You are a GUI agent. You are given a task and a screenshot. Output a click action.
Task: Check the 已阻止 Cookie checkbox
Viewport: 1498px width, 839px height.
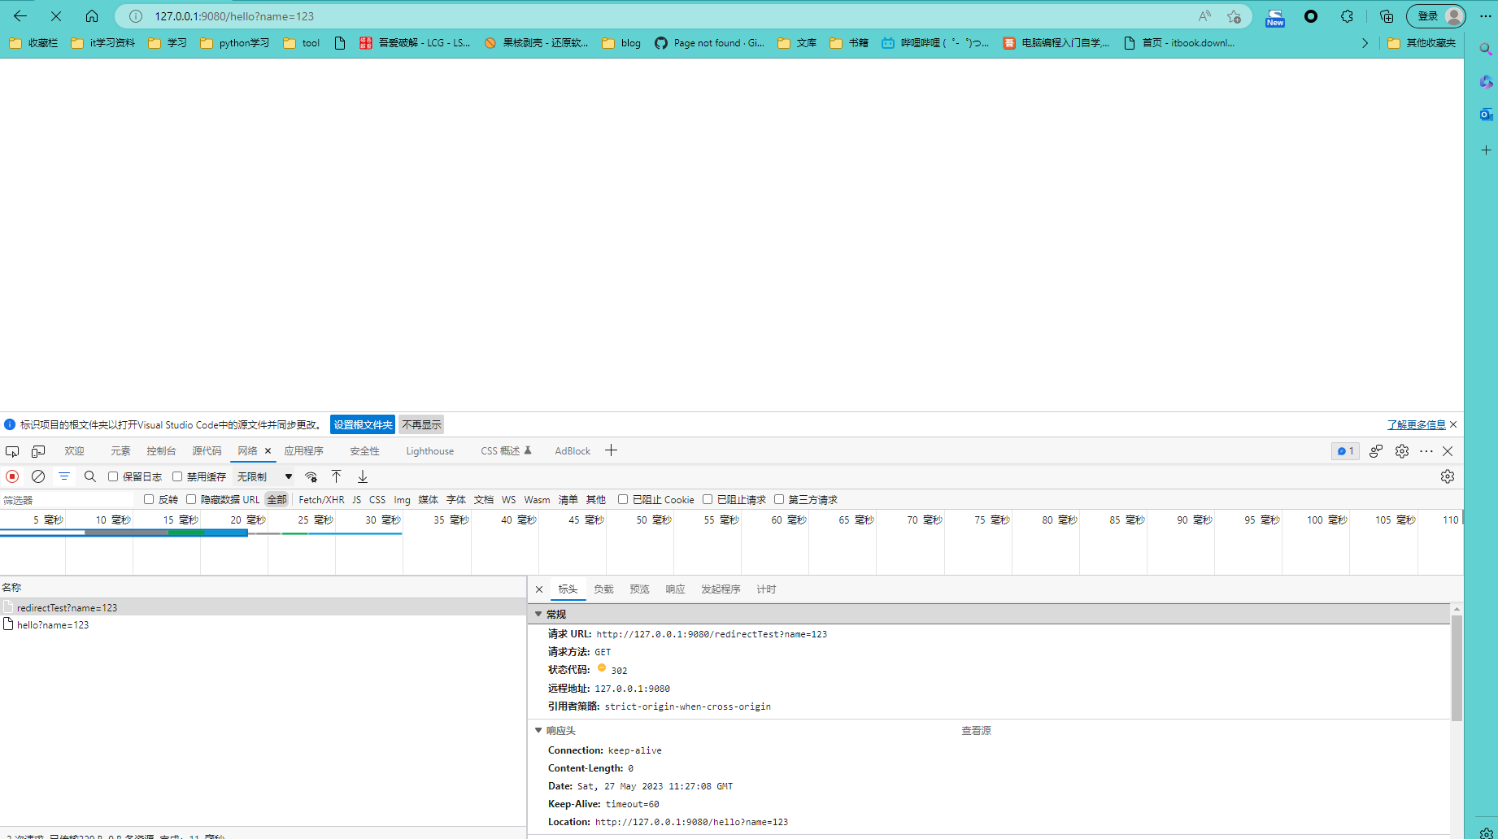pos(623,499)
